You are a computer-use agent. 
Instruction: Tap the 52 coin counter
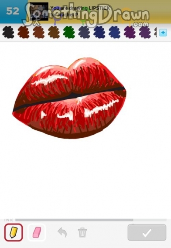point(13,11)
